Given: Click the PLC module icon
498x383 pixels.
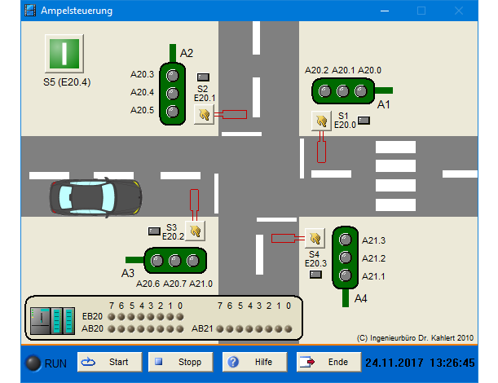Looking at the screenshot, I should pos(53,321).
